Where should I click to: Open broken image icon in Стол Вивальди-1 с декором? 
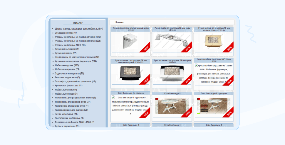pos(113,97)
